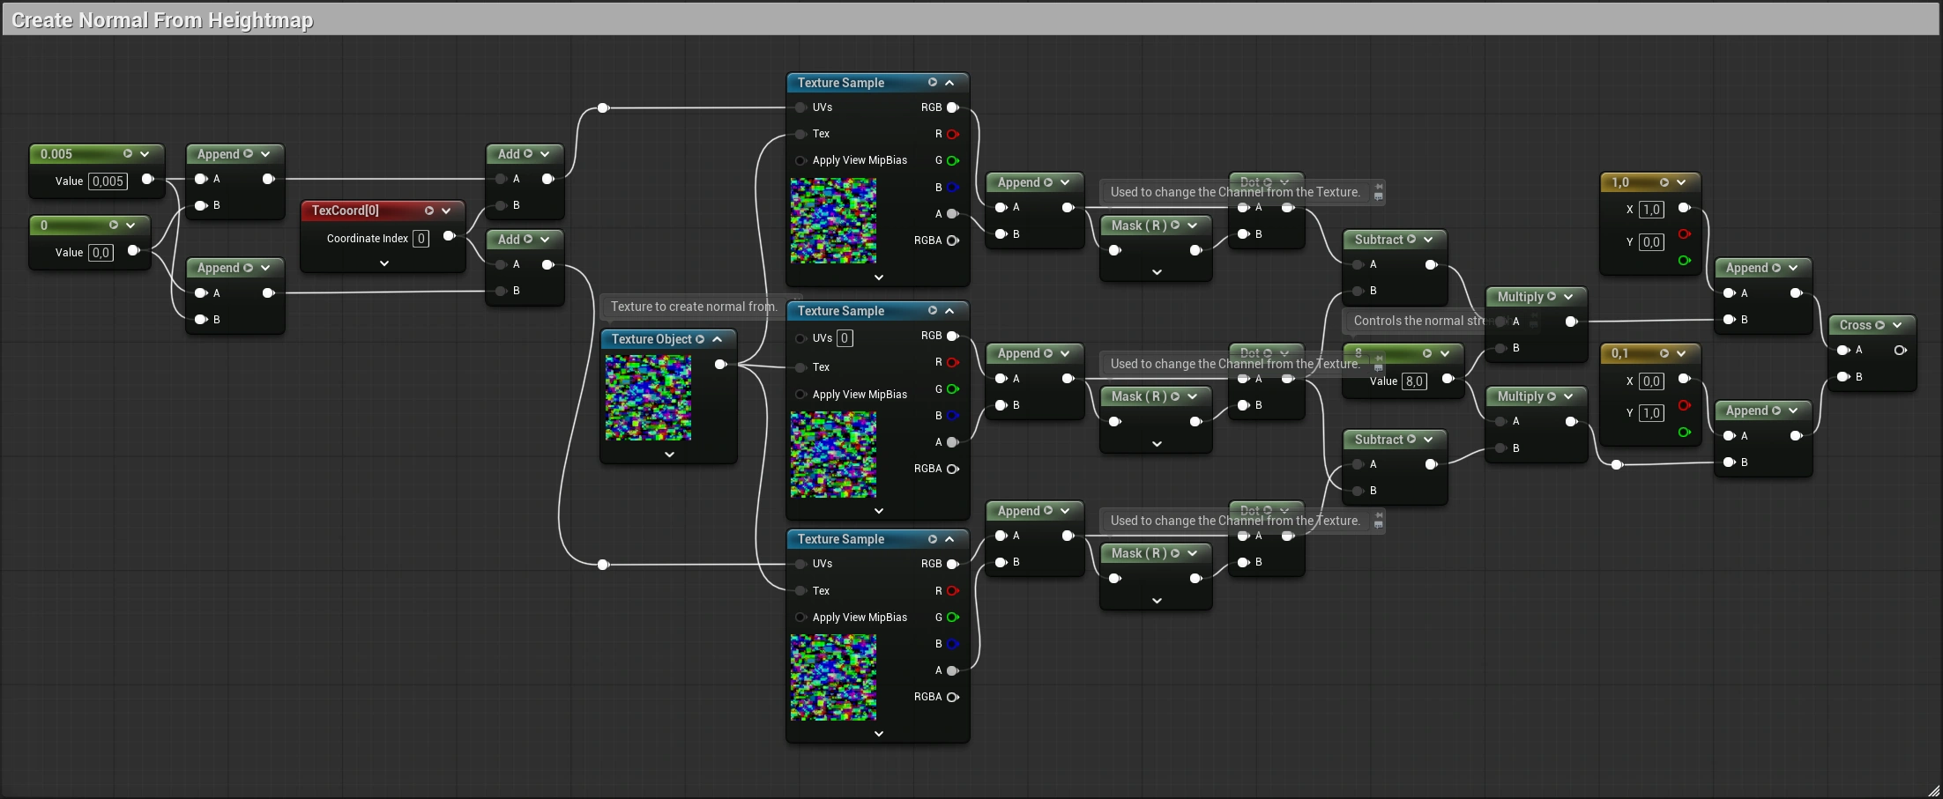Select Apply View MipBias pin on bottom Texture Sample
The image size is (1943, 799).
(800, 618)
